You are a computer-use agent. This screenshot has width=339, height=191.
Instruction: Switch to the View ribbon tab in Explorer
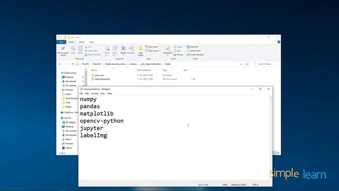(x=92, y=42)
